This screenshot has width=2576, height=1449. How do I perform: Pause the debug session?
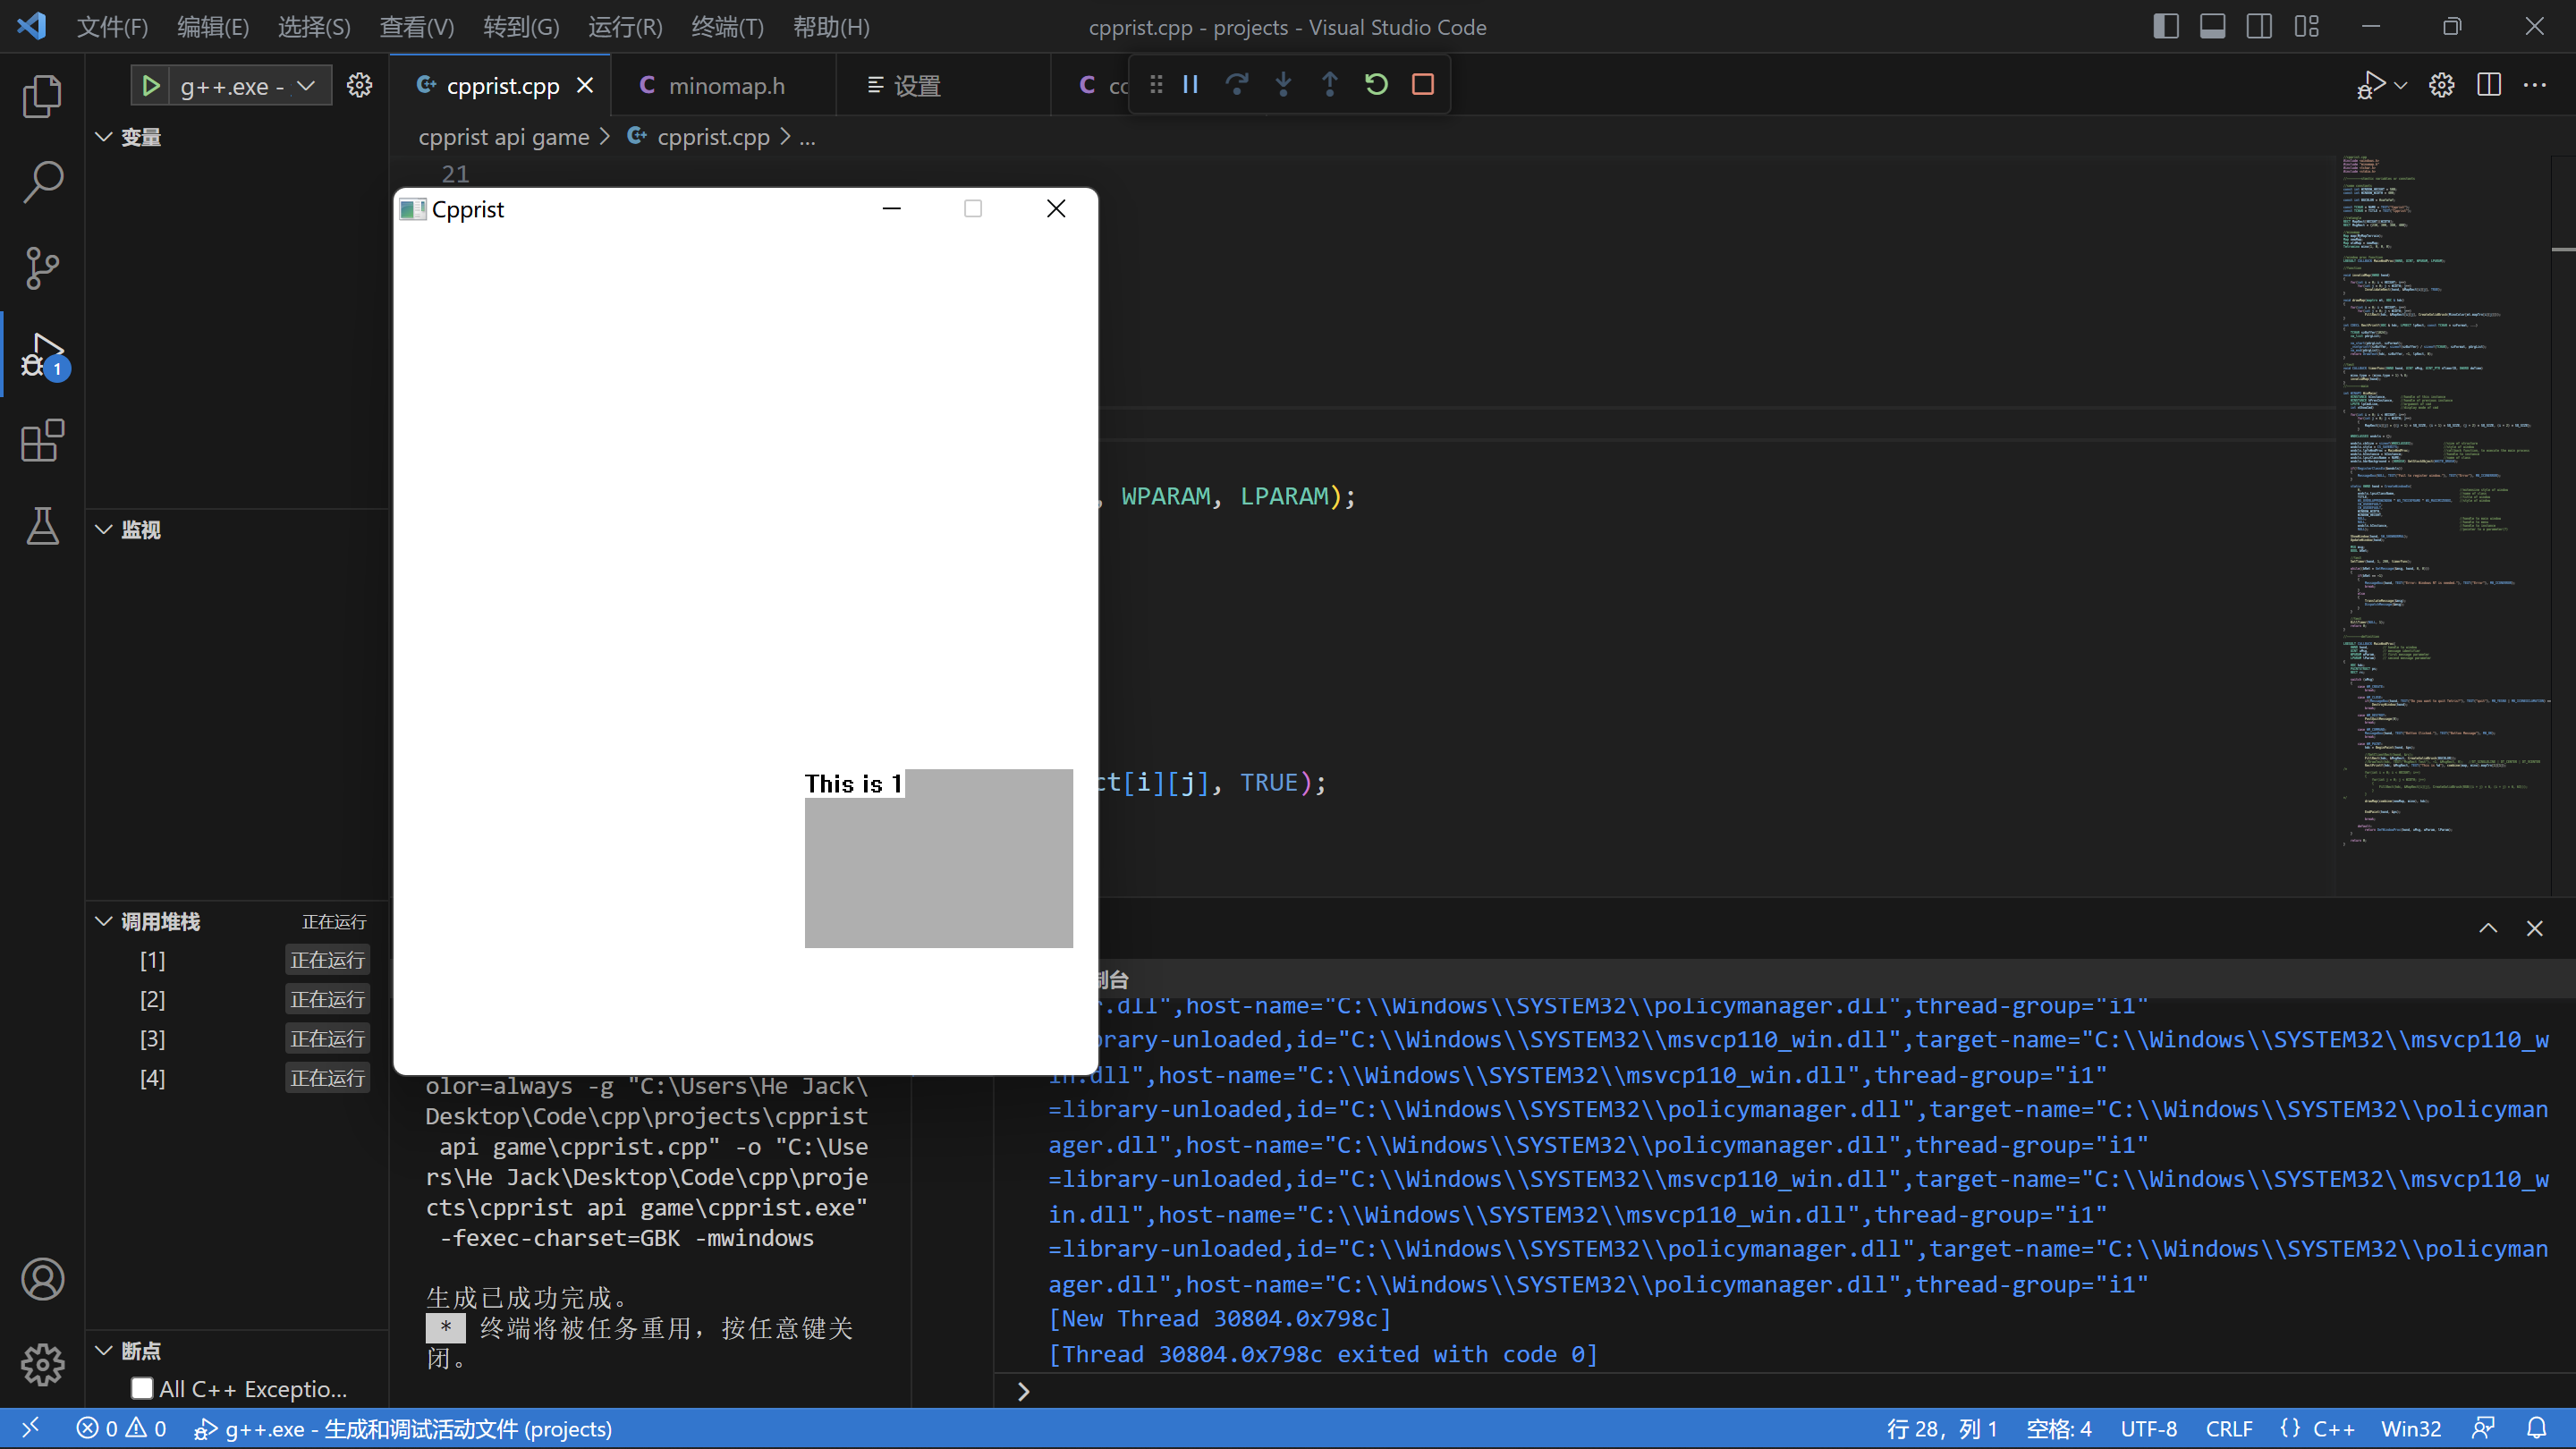coord(1190,84)
